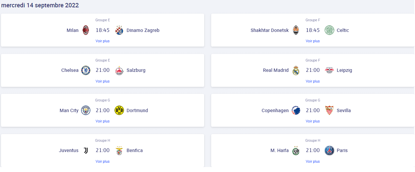Select the Paris Saint-Germain logo

329,150
